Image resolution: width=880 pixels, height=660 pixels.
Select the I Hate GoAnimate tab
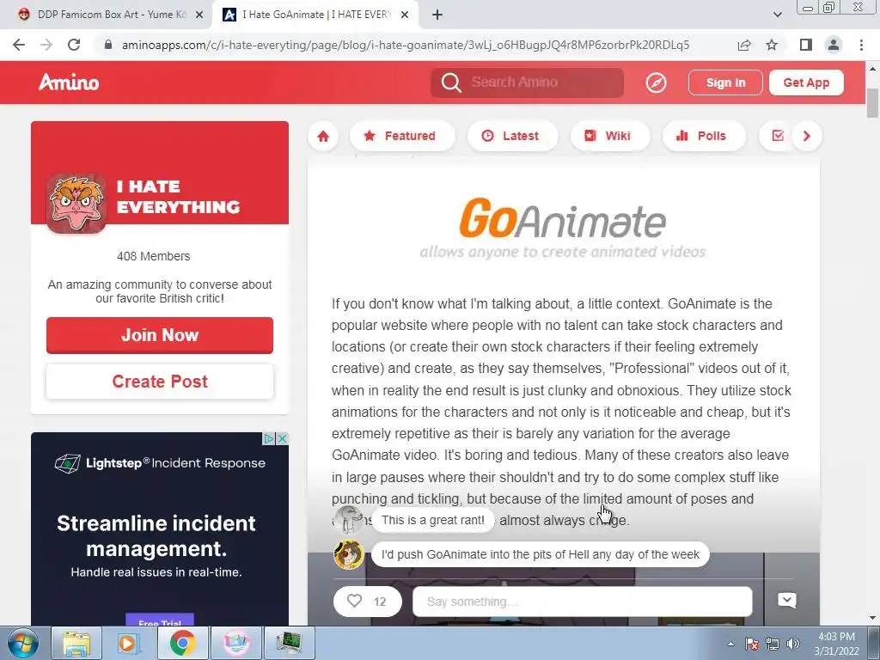click(x=315, y=15)
